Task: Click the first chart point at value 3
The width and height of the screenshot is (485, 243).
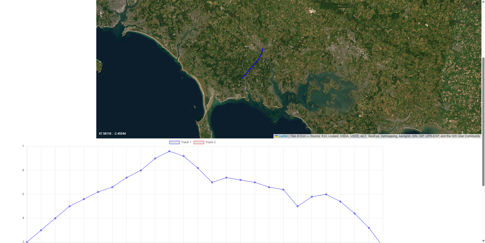Action: [x=27, y=242]
